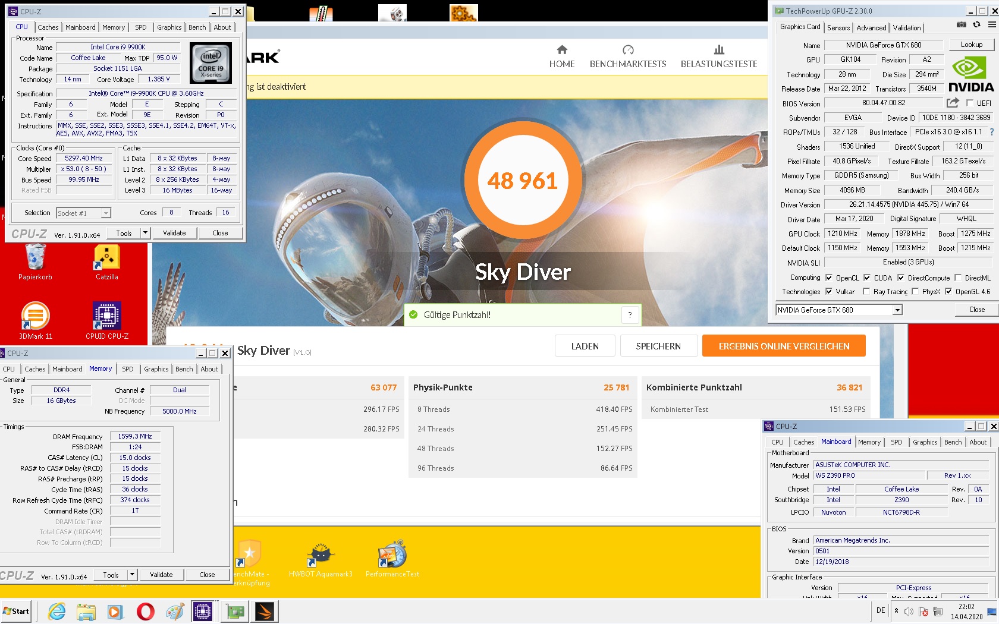
Task: Click the NVIDIA logo in GPU-Z
Action: coord(971,75)
